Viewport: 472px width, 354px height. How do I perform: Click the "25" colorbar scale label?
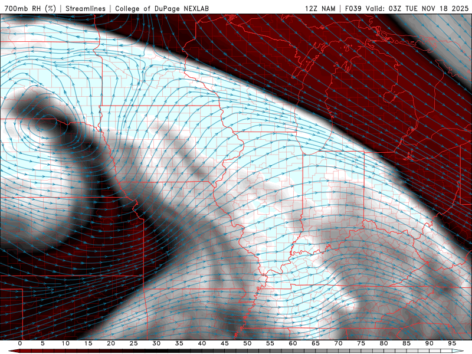[134, 343]
